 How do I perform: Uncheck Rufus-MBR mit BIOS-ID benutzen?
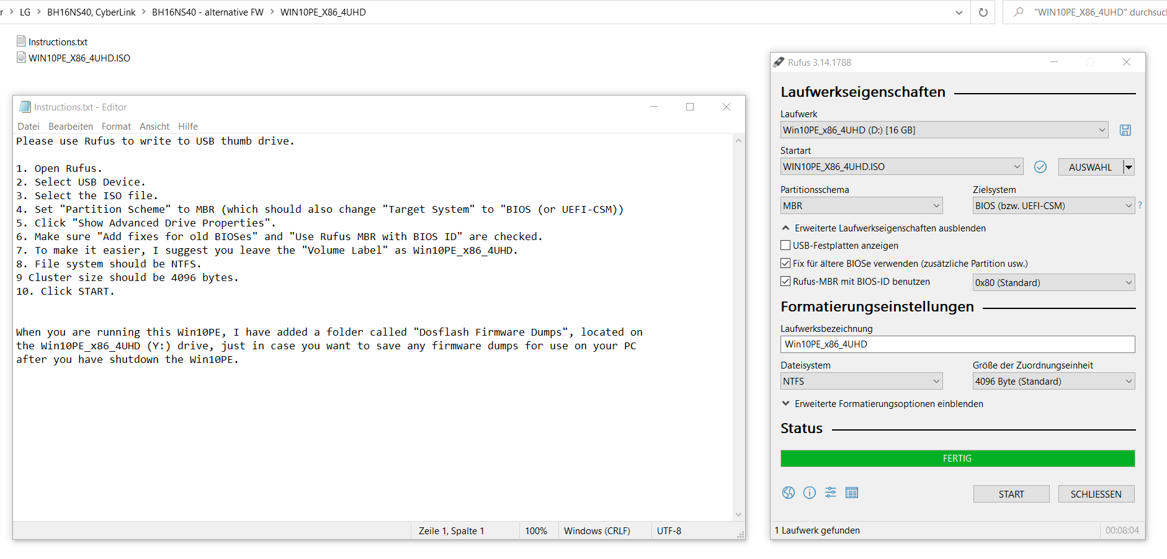[x=785, y=282]
